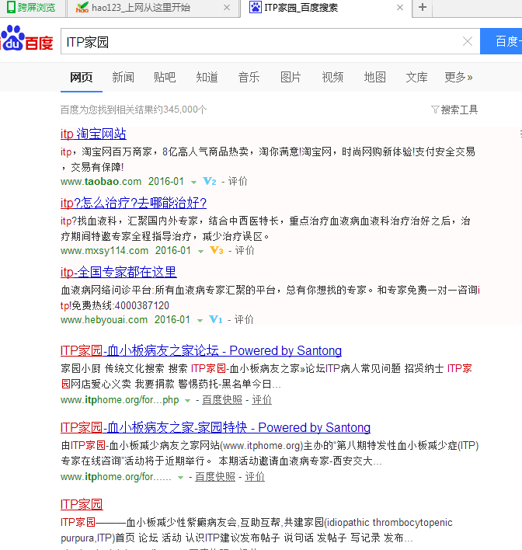The width and height of the screenshot is (522, 550).
Task: Close the ITP家园 百度搜索 tab
Action: click(x=400, y=7)
